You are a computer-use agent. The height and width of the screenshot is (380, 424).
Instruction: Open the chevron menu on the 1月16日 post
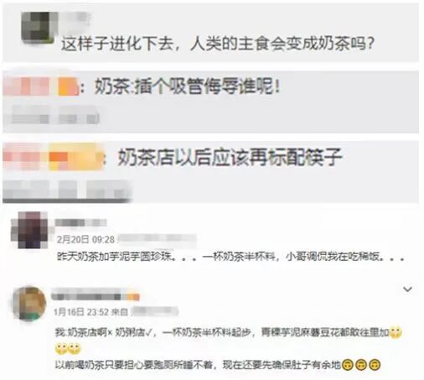[408, 289]
